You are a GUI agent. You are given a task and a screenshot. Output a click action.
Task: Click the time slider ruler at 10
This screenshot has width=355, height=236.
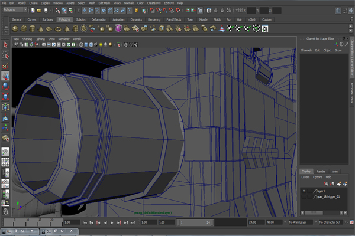pyautogui.click(x=27, y=222)
